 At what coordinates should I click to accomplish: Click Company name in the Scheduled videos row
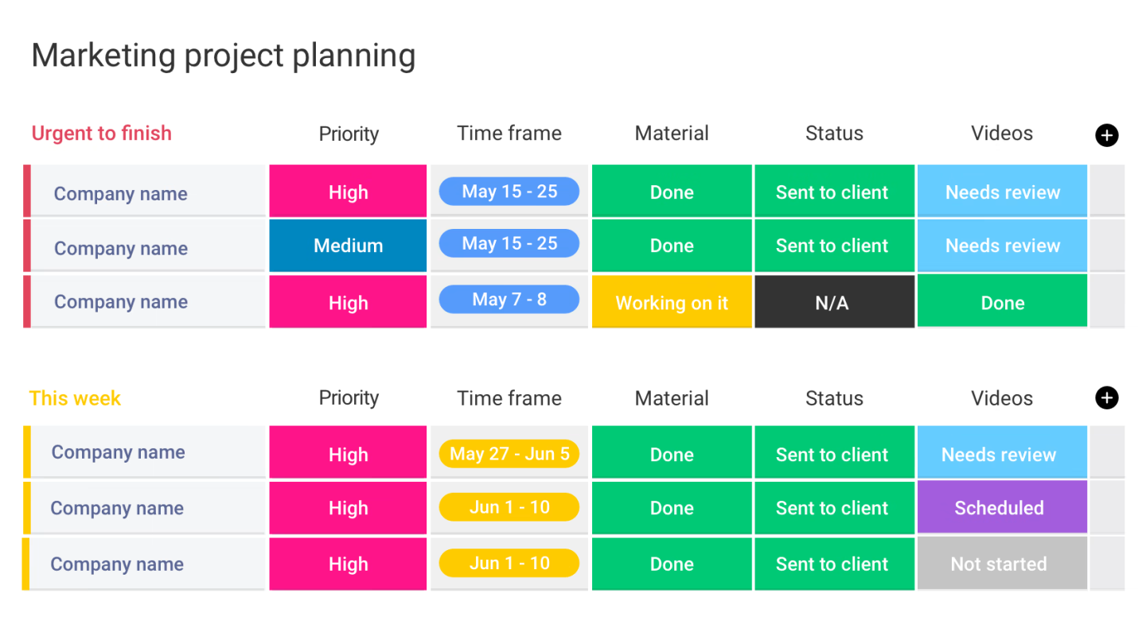[x=117, y=508]
